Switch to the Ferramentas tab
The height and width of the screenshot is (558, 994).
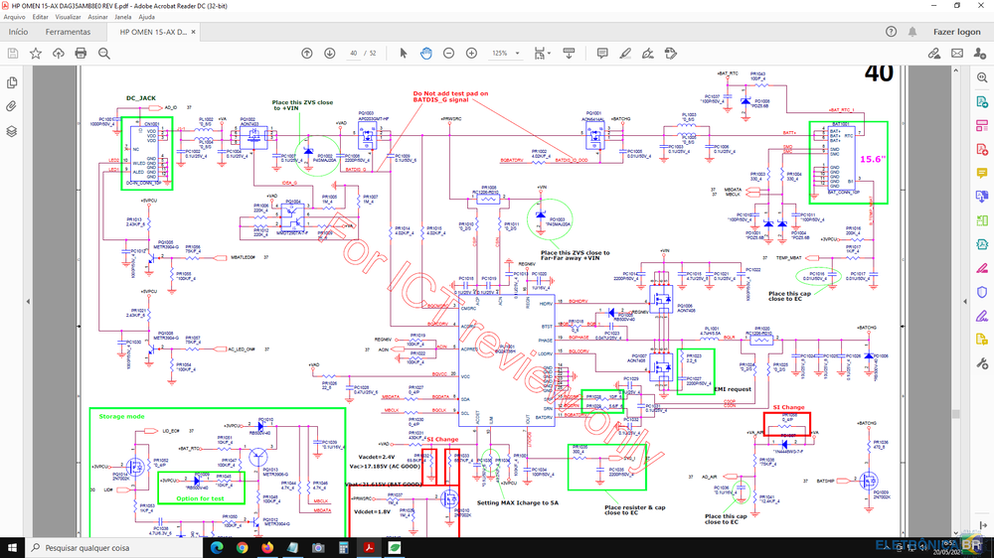(68, 32)
